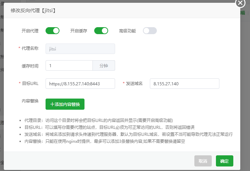Click the 代理名称 field containing jitsi
250x171 pixels.
pos(80,49)
